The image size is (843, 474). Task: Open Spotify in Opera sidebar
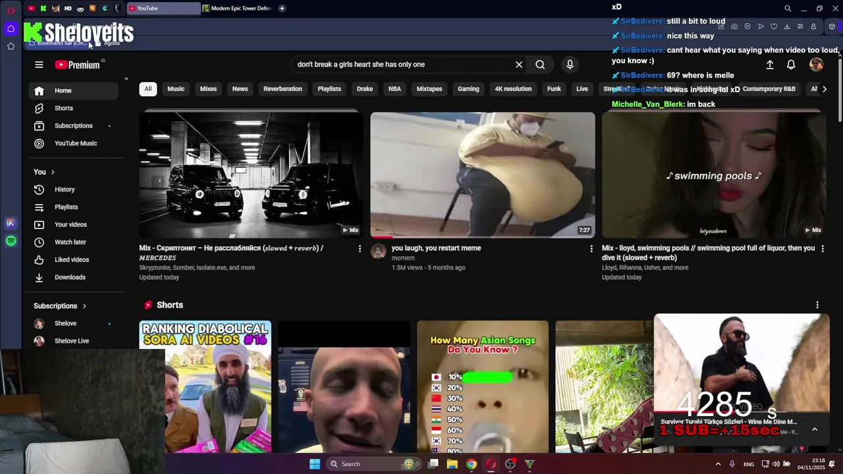coord(11,242)
